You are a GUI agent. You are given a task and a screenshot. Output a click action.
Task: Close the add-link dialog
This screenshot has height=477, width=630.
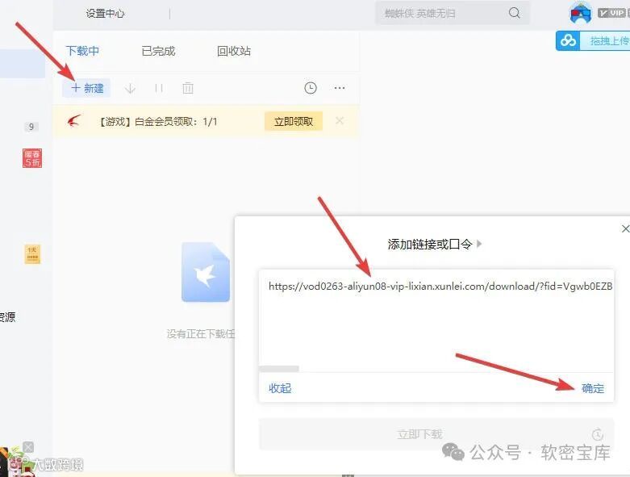point(625,228)
